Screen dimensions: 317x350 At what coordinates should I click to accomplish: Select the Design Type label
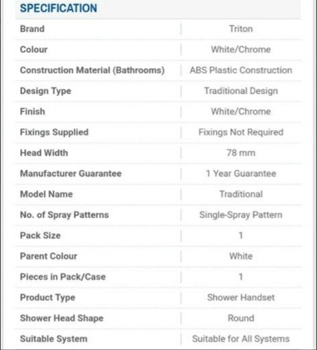[46, 91]
